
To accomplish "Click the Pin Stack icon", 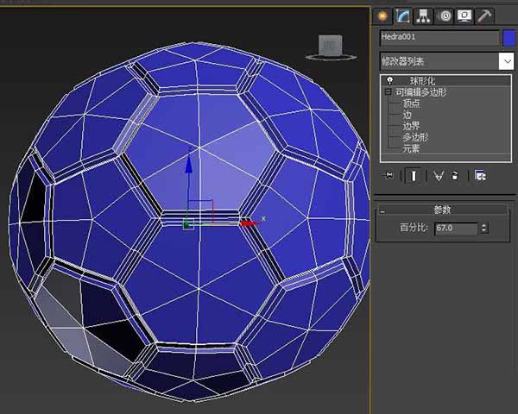I will tap(388, 175).
